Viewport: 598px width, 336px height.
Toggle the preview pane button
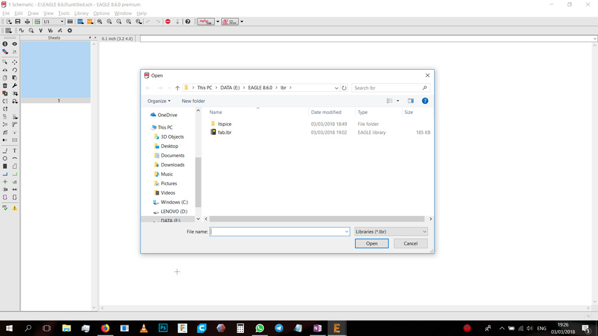(x=411, y=101)
